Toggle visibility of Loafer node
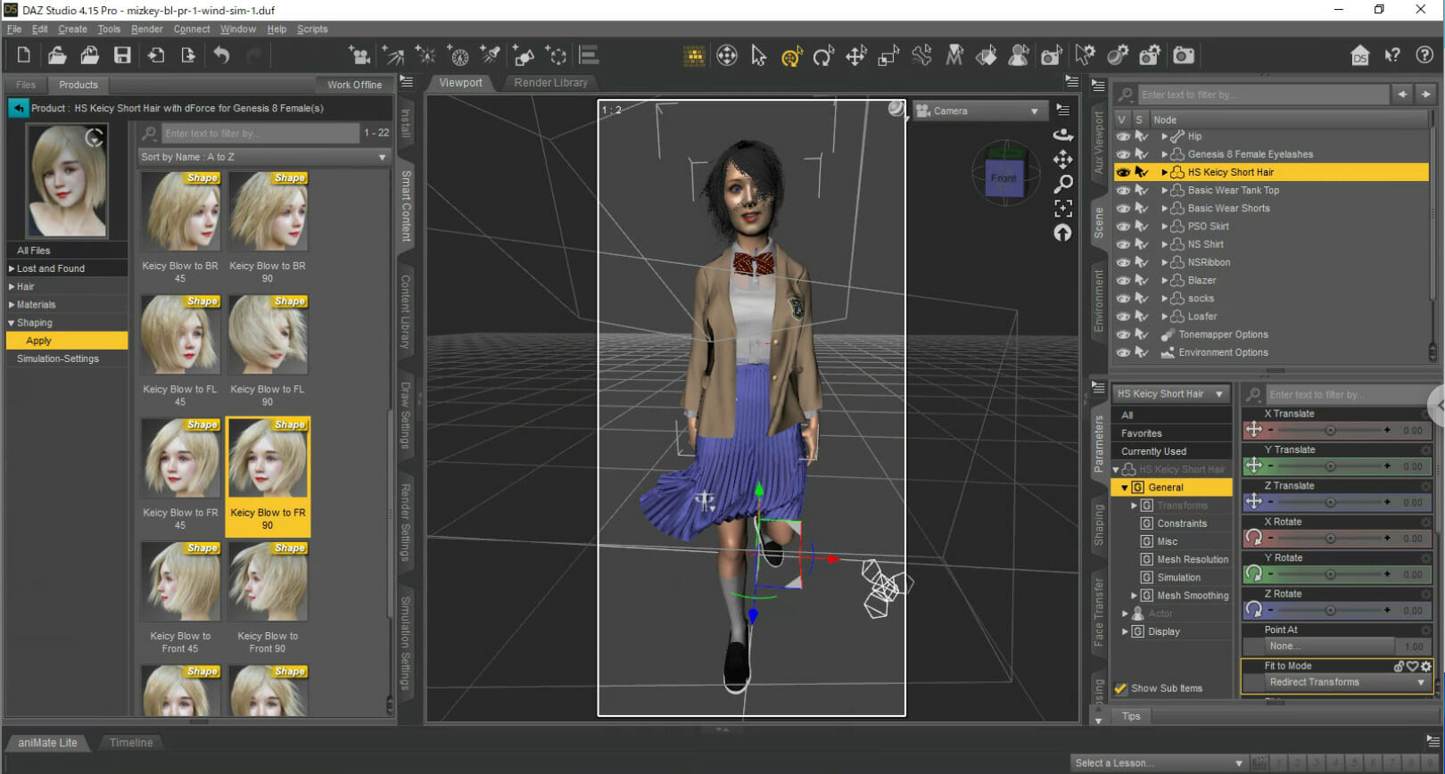The height and width of the screenshot is (774, 1445). coord(1123,317)
